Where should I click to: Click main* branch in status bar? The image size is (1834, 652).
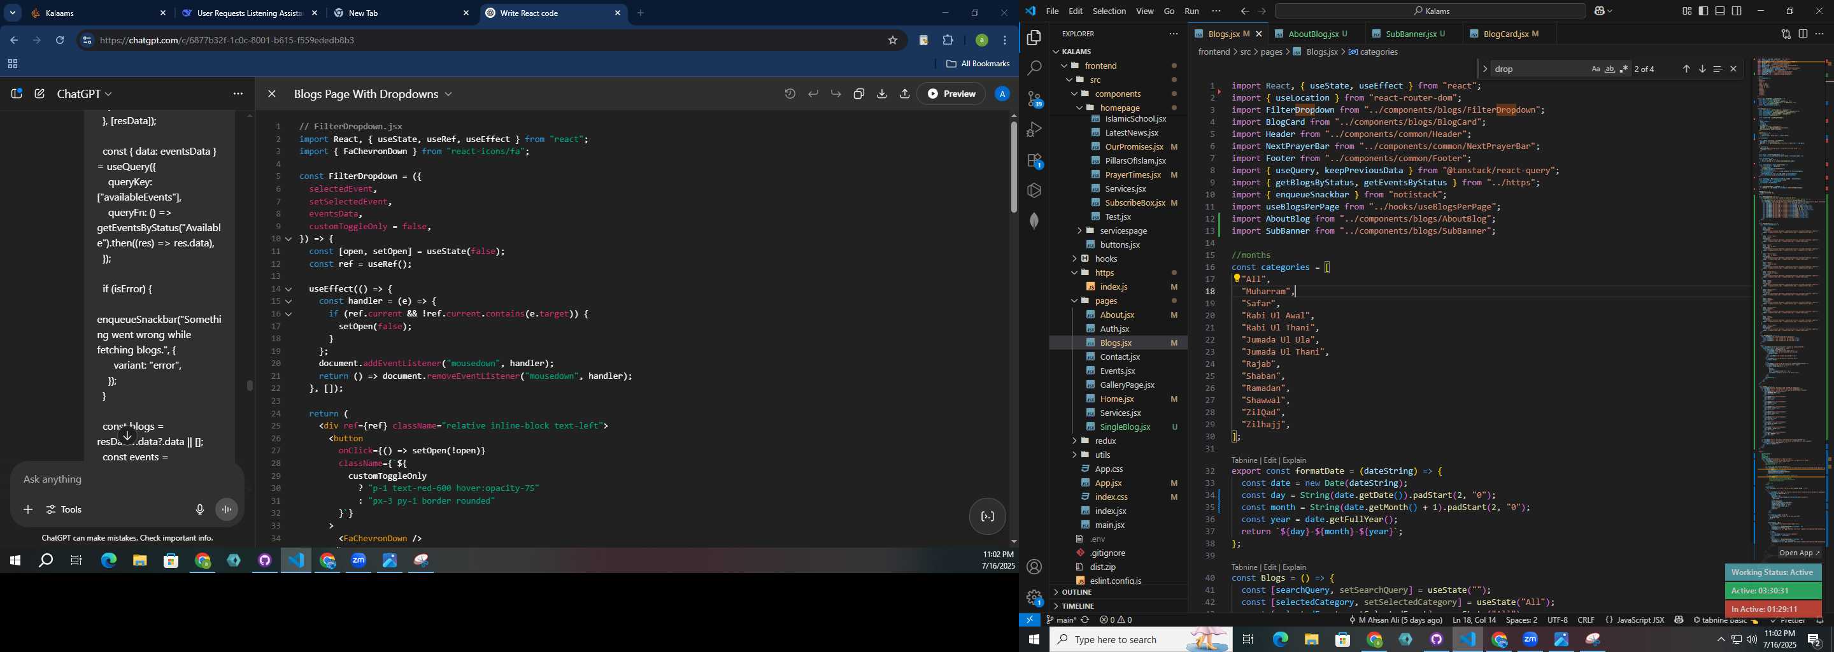coord(1061,620)
